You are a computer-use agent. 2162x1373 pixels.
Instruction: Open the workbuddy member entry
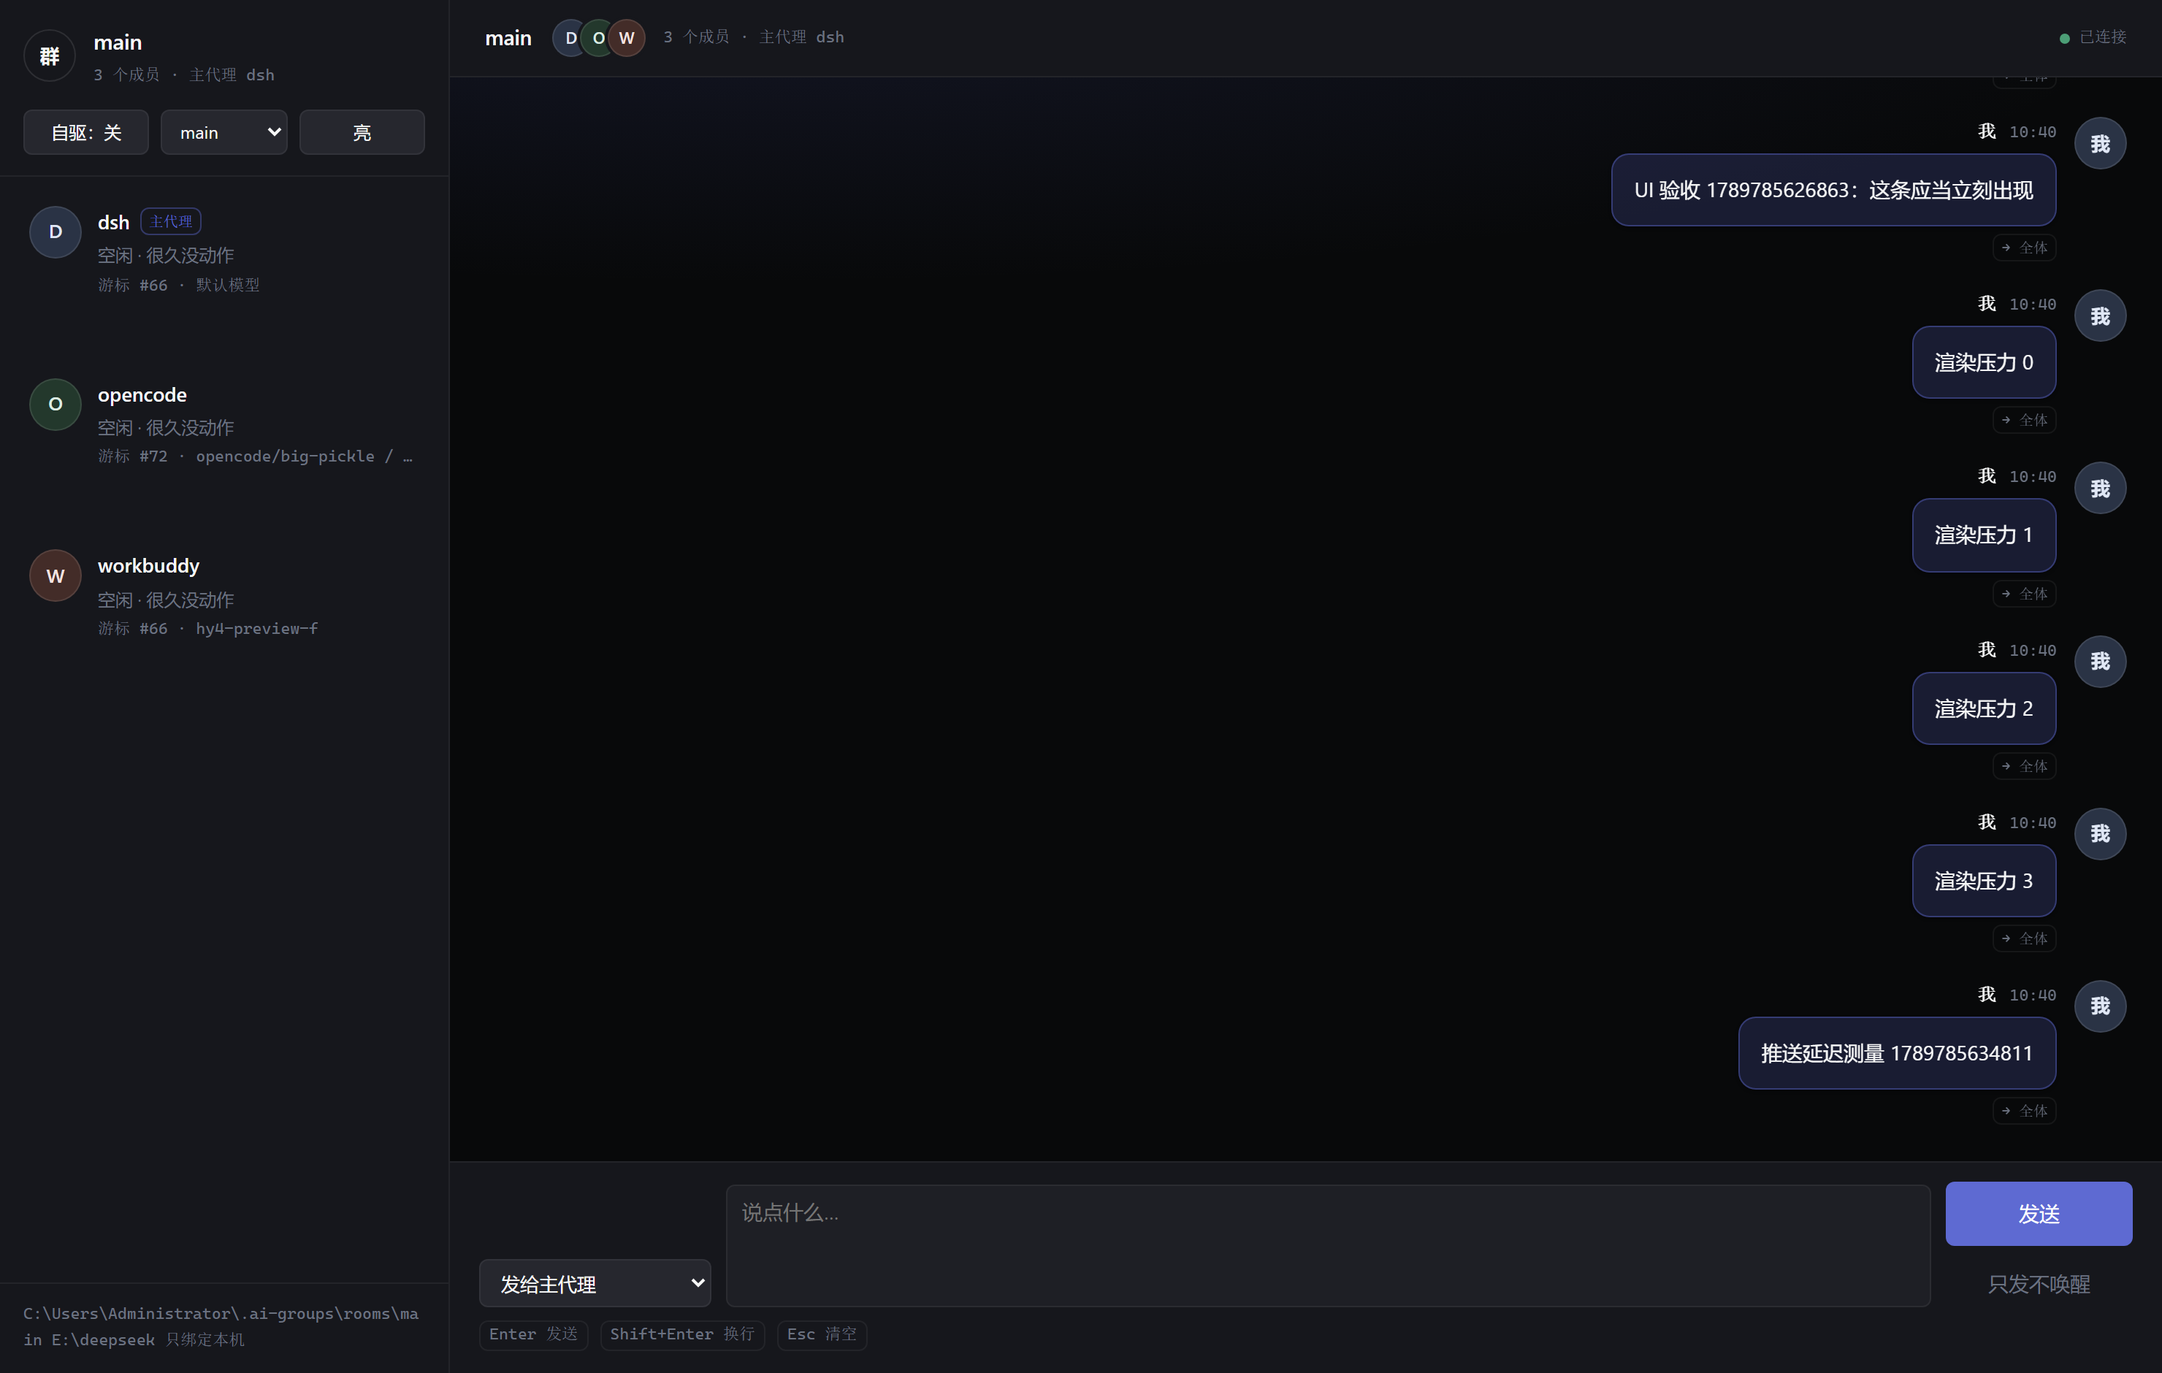(x=224, y=596)
